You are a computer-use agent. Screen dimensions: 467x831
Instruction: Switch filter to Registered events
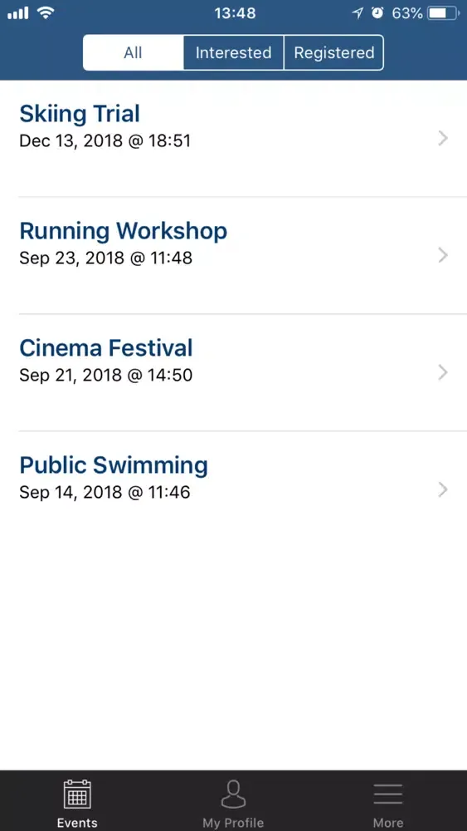click(x=333, y=52)
